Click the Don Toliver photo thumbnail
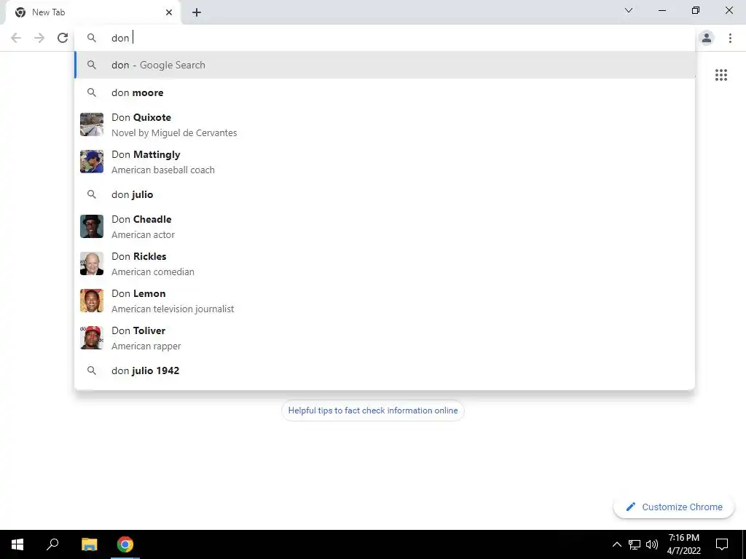Image resolution: width=746 pixels, height=559 pixels. click(92, 338)
